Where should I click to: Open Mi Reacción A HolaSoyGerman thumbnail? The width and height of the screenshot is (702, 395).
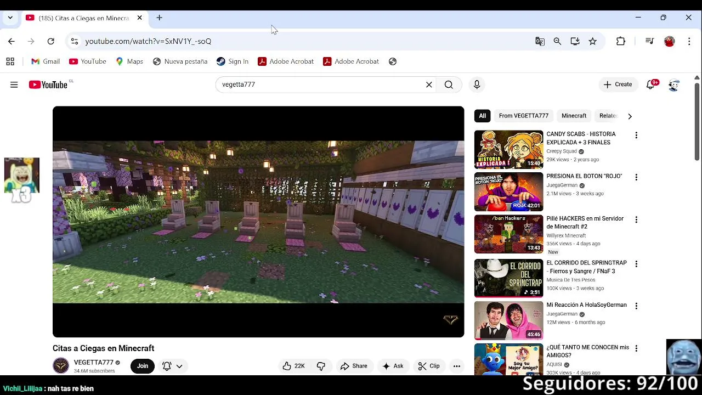click(x=508, y=320)
